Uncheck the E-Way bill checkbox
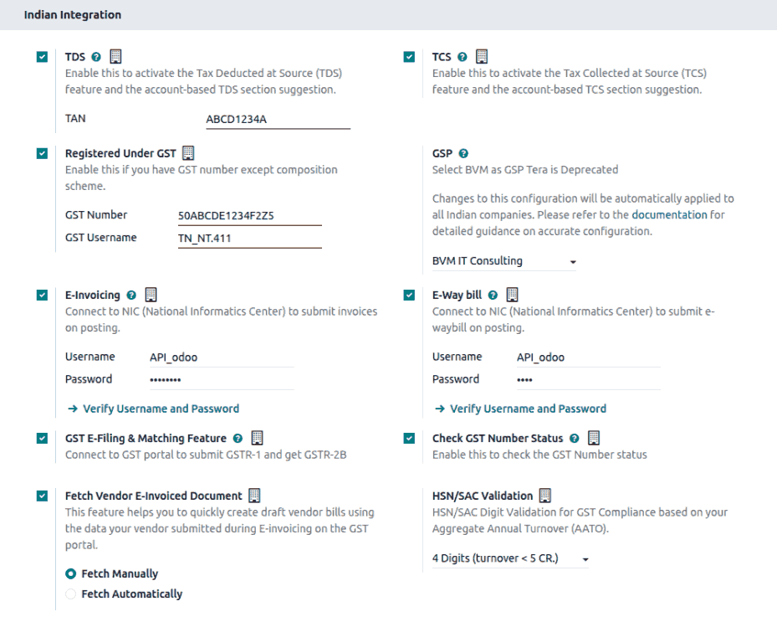 click(409, 296)
